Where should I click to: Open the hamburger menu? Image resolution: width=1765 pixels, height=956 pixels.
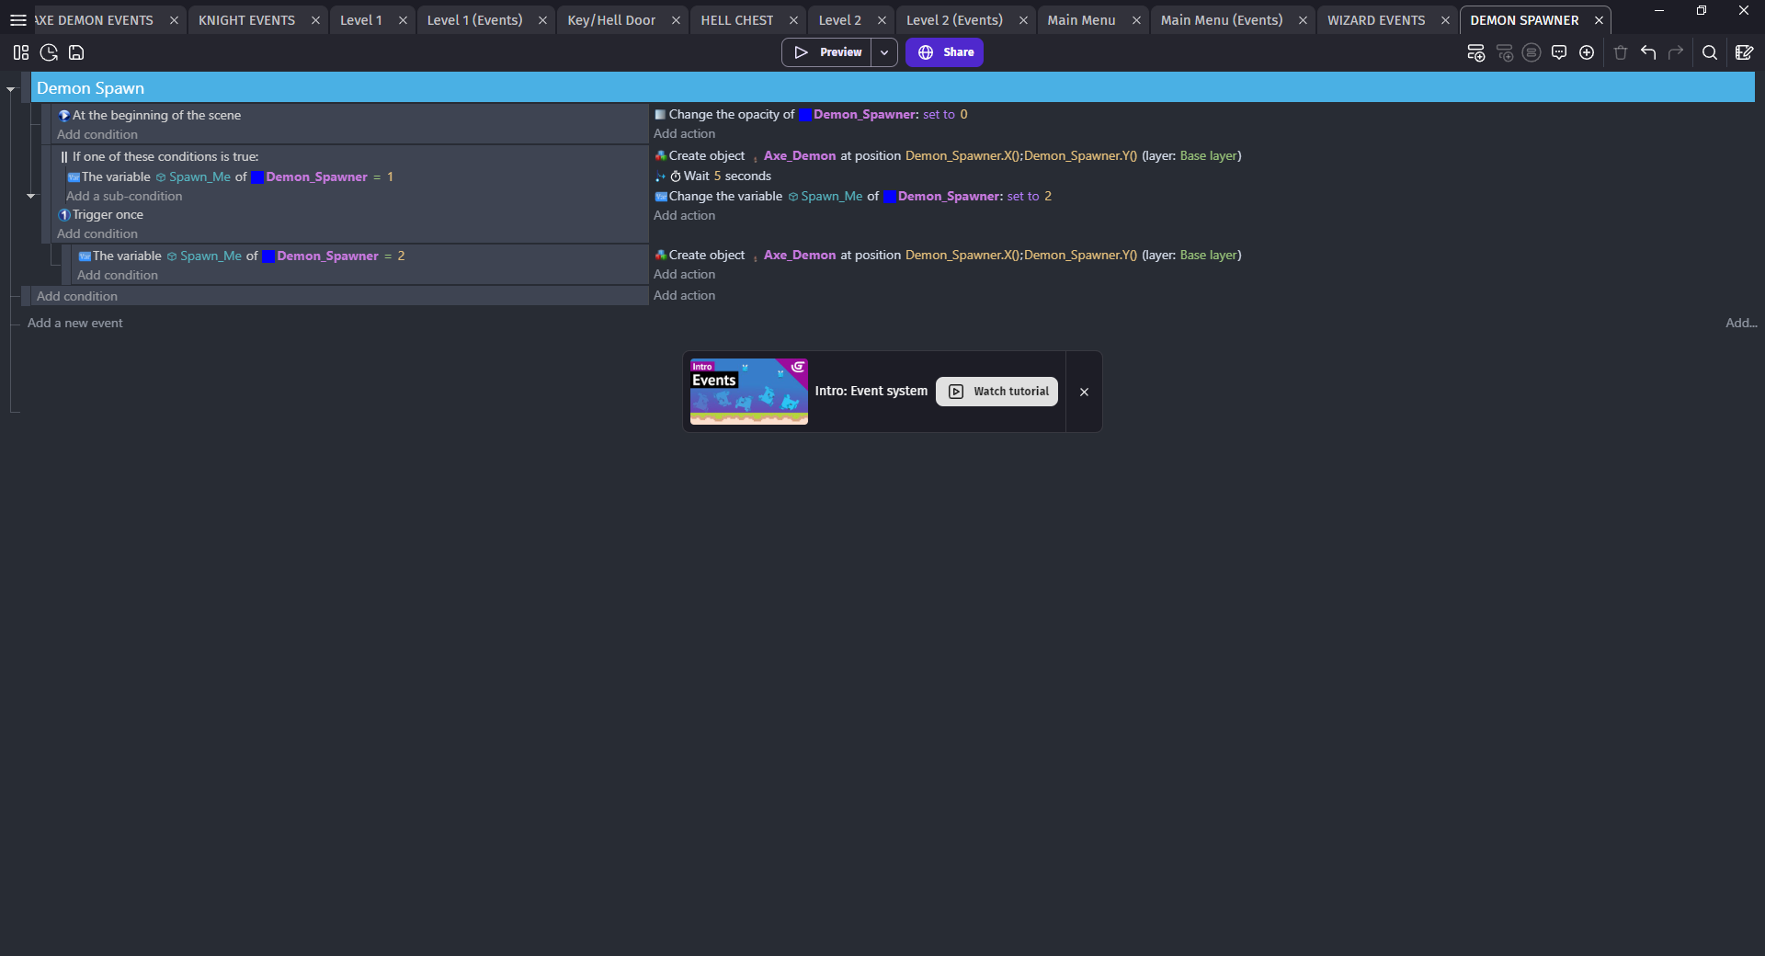click(17, 19)
